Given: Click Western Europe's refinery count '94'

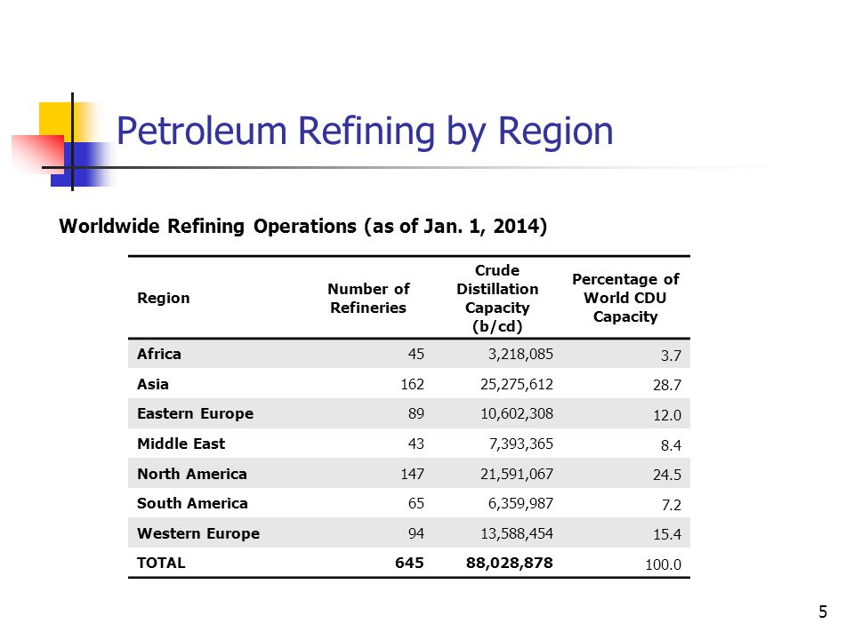Looking at the screenshot, I should tap(416, 533).
